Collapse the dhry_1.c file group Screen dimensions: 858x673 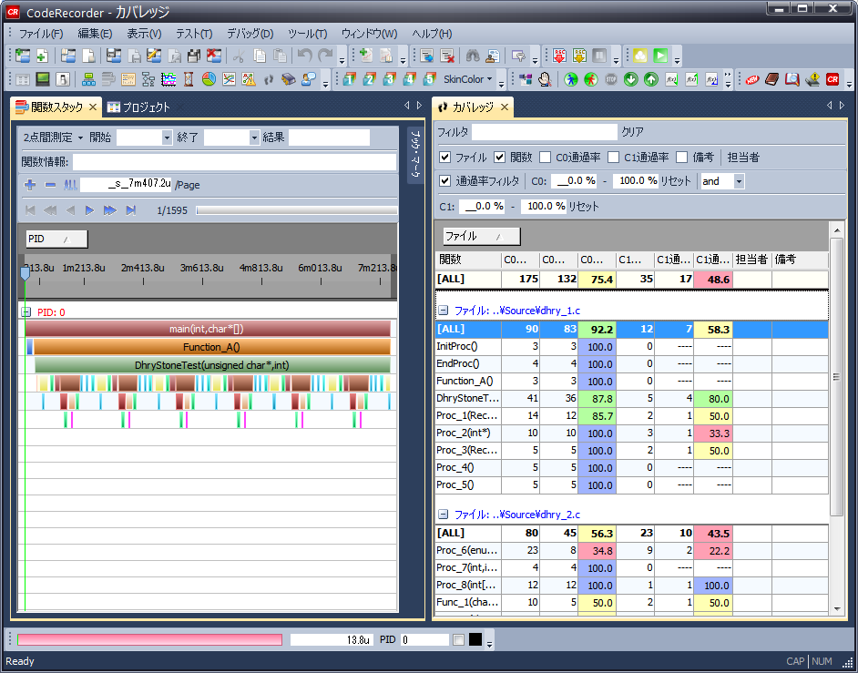pyautogui.click(x=444, y=311)
